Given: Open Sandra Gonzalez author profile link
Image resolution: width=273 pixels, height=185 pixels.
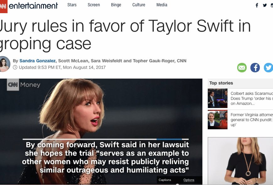Looking at the screenshot, I should pyautogui.click(x=37, y=61).
